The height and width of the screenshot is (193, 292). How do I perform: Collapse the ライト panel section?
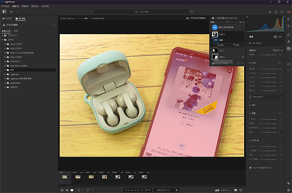pos(250,63)
